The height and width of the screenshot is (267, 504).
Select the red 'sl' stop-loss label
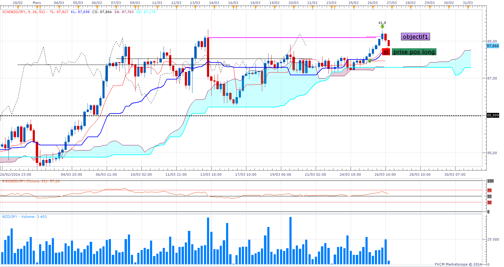point(386,52)
